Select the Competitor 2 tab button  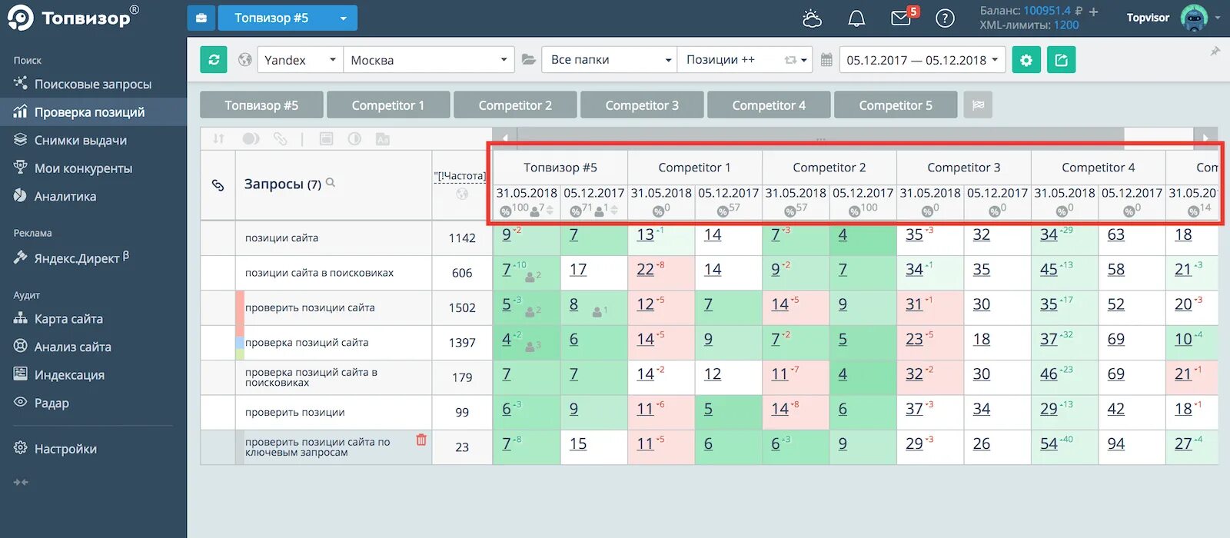[x=515, y=105]
